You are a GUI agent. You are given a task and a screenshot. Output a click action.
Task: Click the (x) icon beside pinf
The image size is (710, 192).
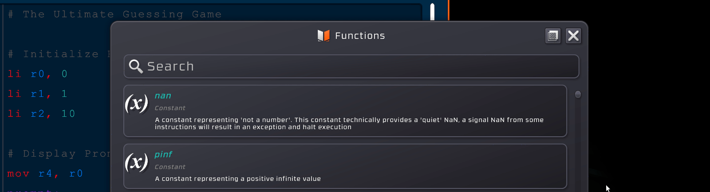[x=136, y=162]
